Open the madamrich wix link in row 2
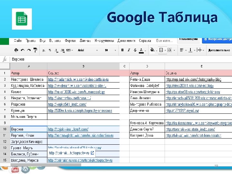 78,80
